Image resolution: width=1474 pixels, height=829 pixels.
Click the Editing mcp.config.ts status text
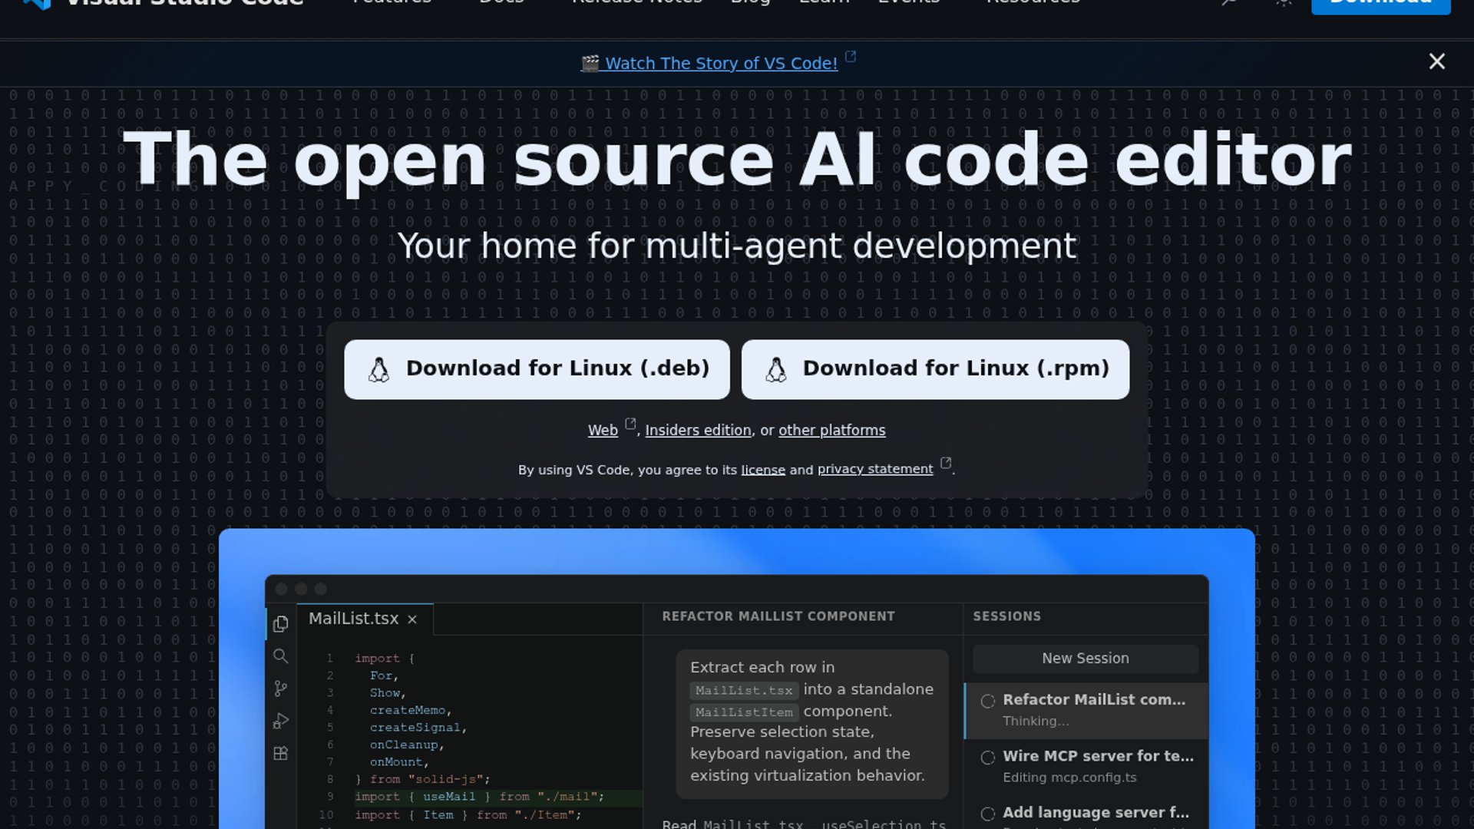pos(1069,778)
